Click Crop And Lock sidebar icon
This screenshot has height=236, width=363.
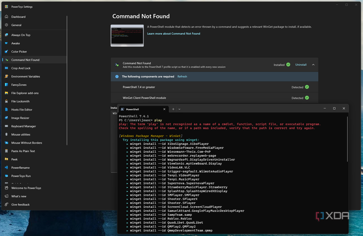7,68
